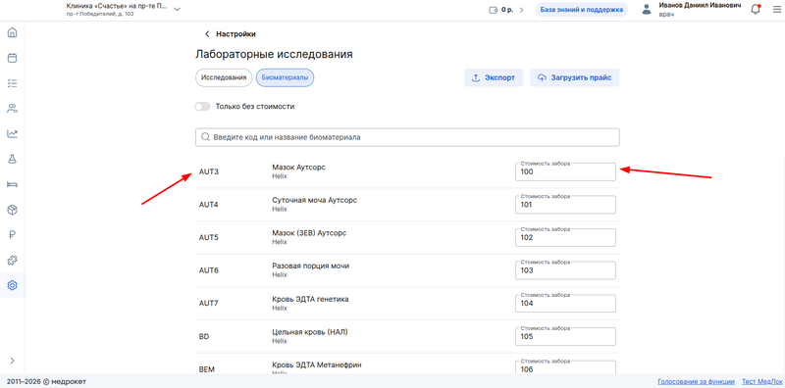The image size is (785, 388).
Task: Open notifications bell icon
Action: point(756,10)
